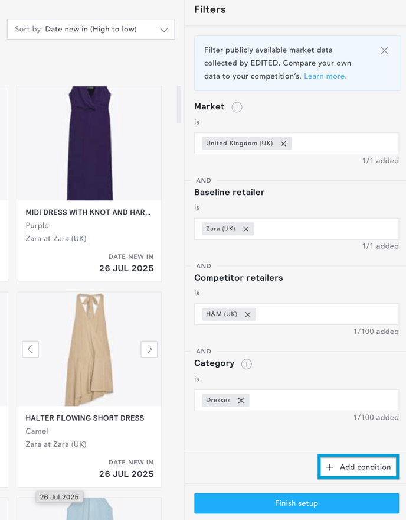Click the Finish setup button
Image resolution: width=406 pixels, height=520 pixels.
click(x=296, y=503)
